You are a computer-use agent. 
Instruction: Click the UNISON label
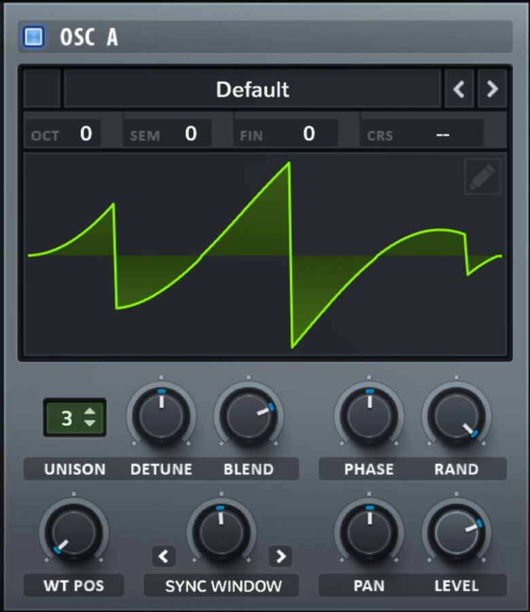pyautogui.click(x=75, y=469)
